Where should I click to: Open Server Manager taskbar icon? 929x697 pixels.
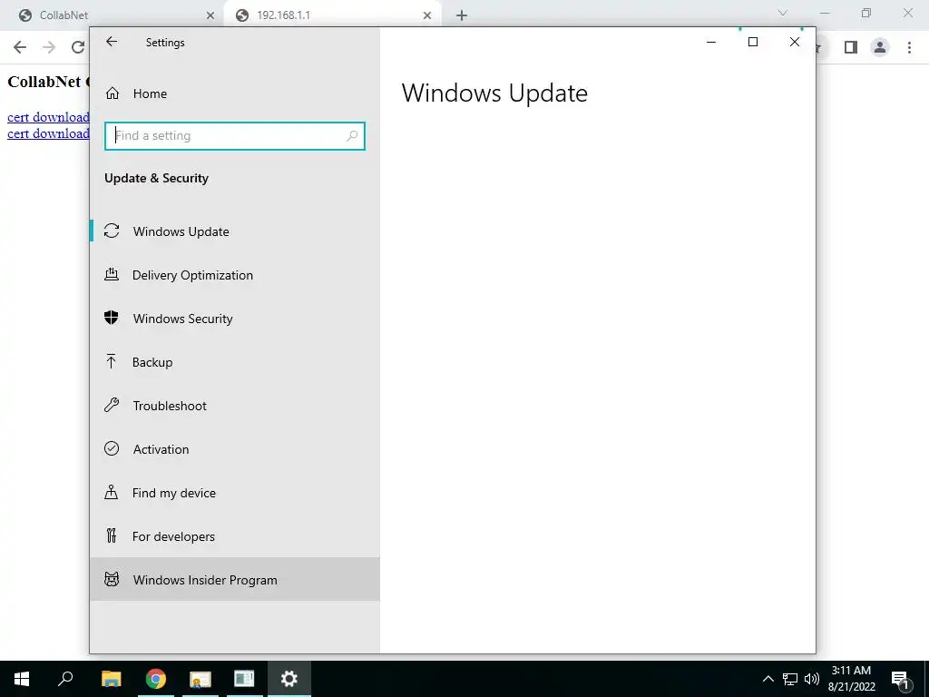pos(244,679)
